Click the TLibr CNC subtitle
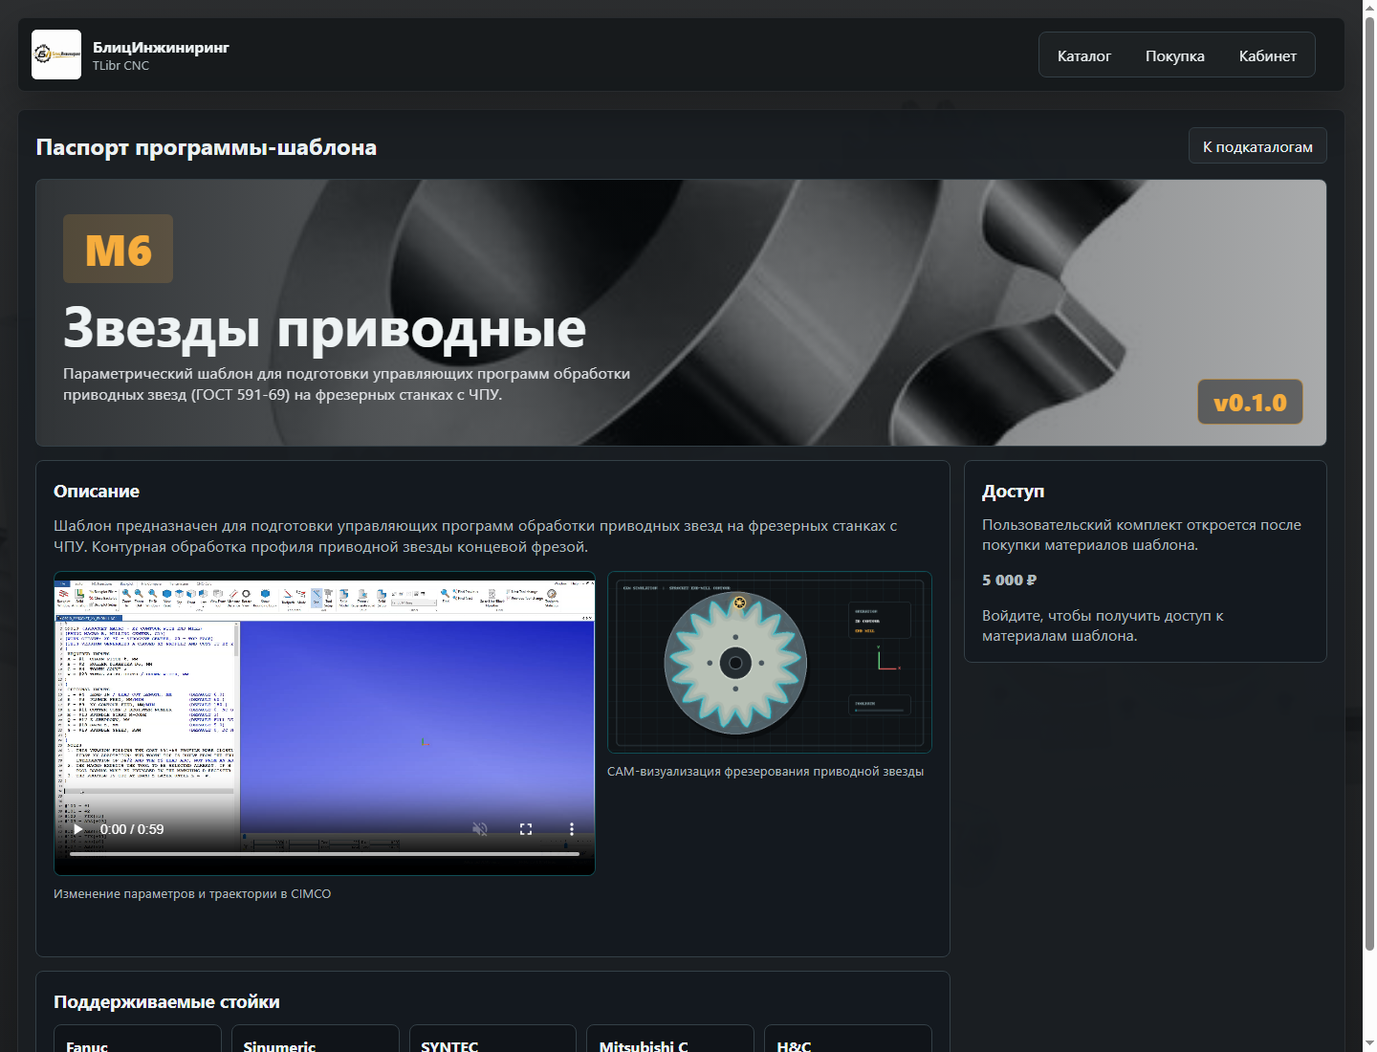Viewport: 1377px width, 1052px height. (120, 66)
